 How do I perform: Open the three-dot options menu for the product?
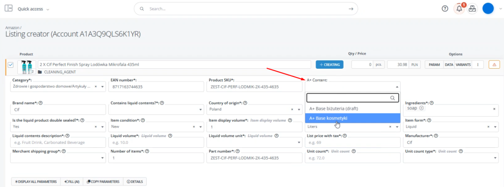point(478,64)
